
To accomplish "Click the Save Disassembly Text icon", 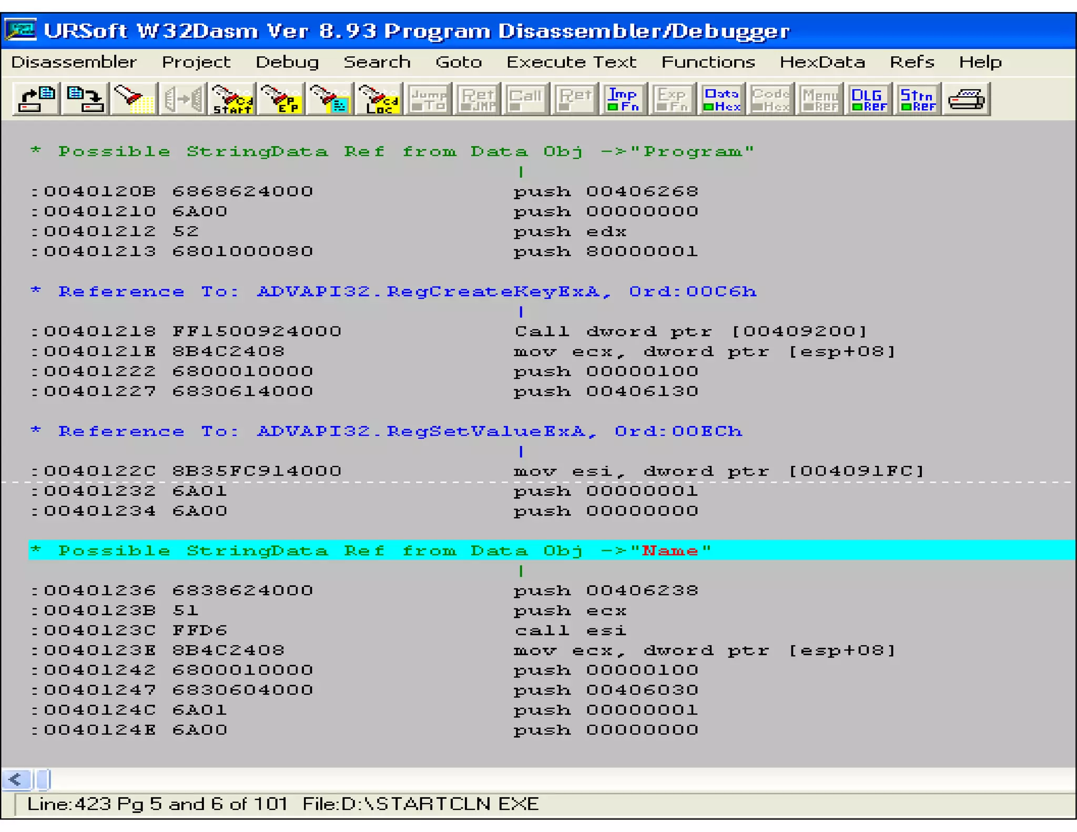I will (x=85, y=99).
